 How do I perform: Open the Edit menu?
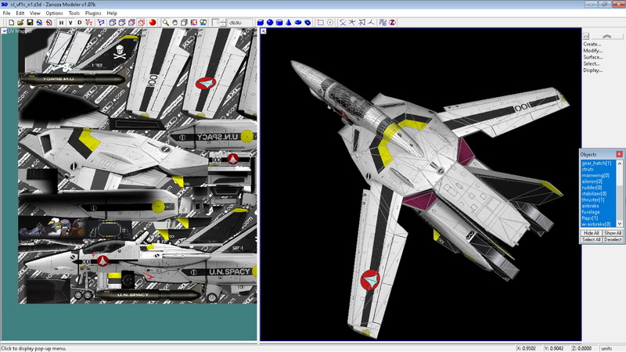pos(20,13)
